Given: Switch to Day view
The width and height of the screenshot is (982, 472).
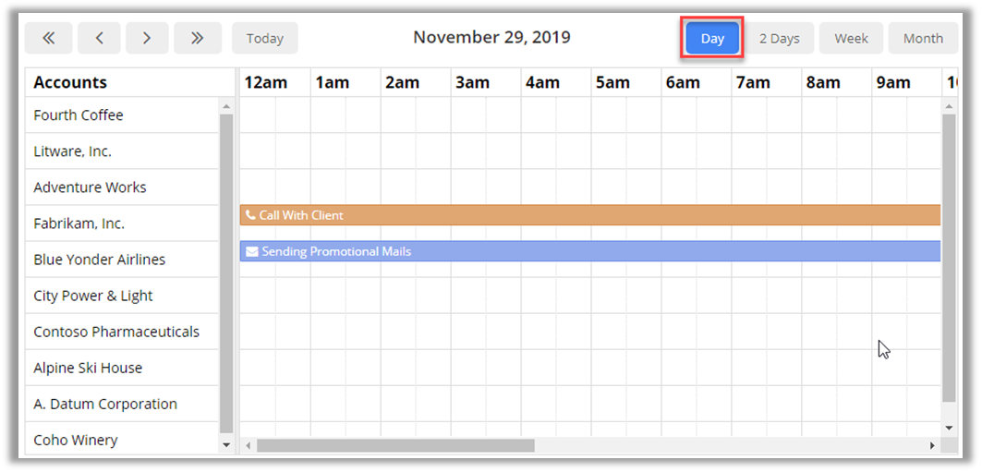Looking at the screenshot, I should [x=712, y=39].
